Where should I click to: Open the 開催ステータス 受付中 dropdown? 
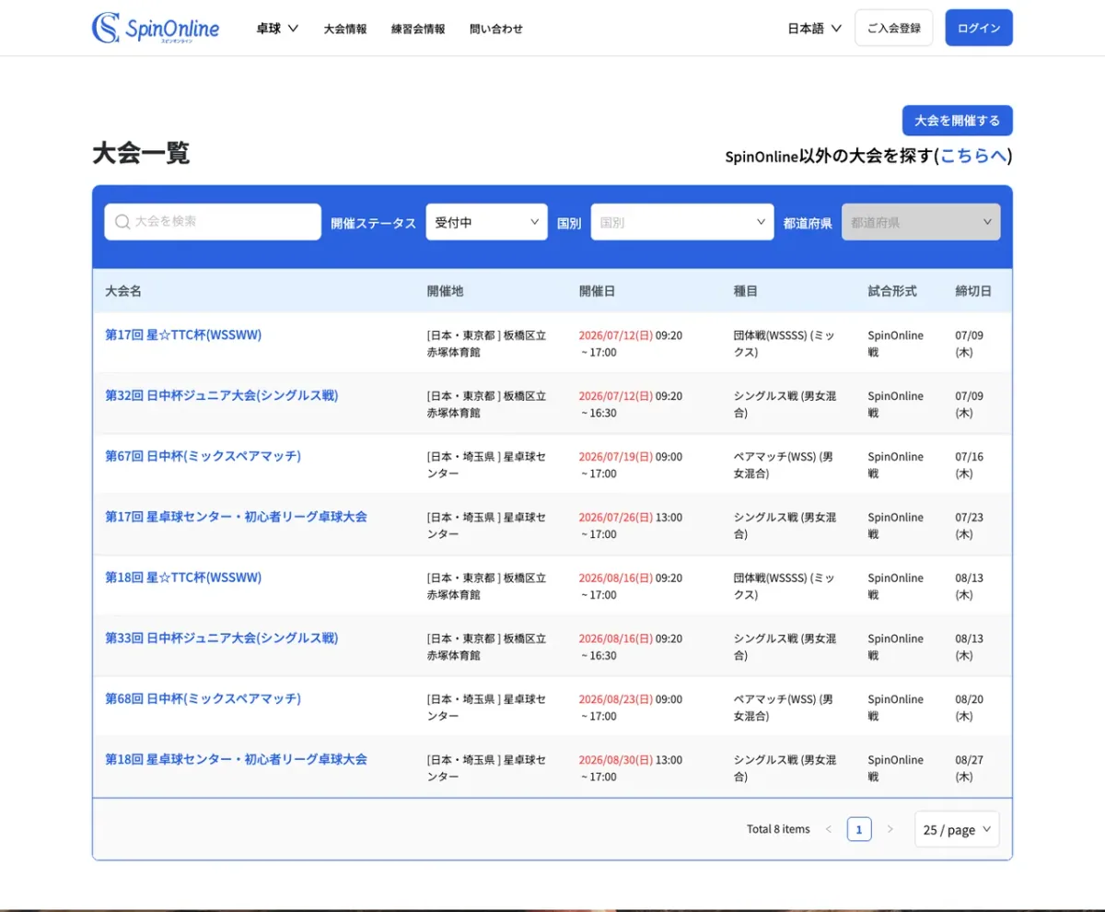click(x=487, y=222)
